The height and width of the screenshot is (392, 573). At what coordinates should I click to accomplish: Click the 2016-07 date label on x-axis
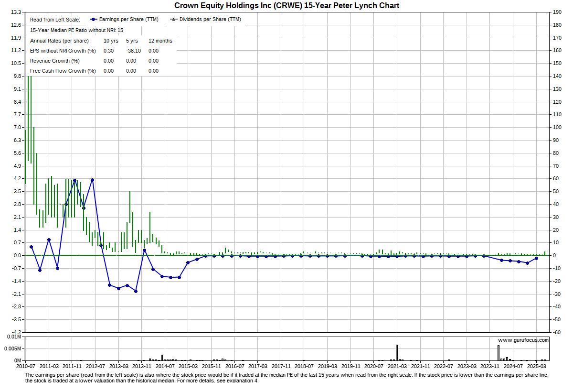point(234,366)
